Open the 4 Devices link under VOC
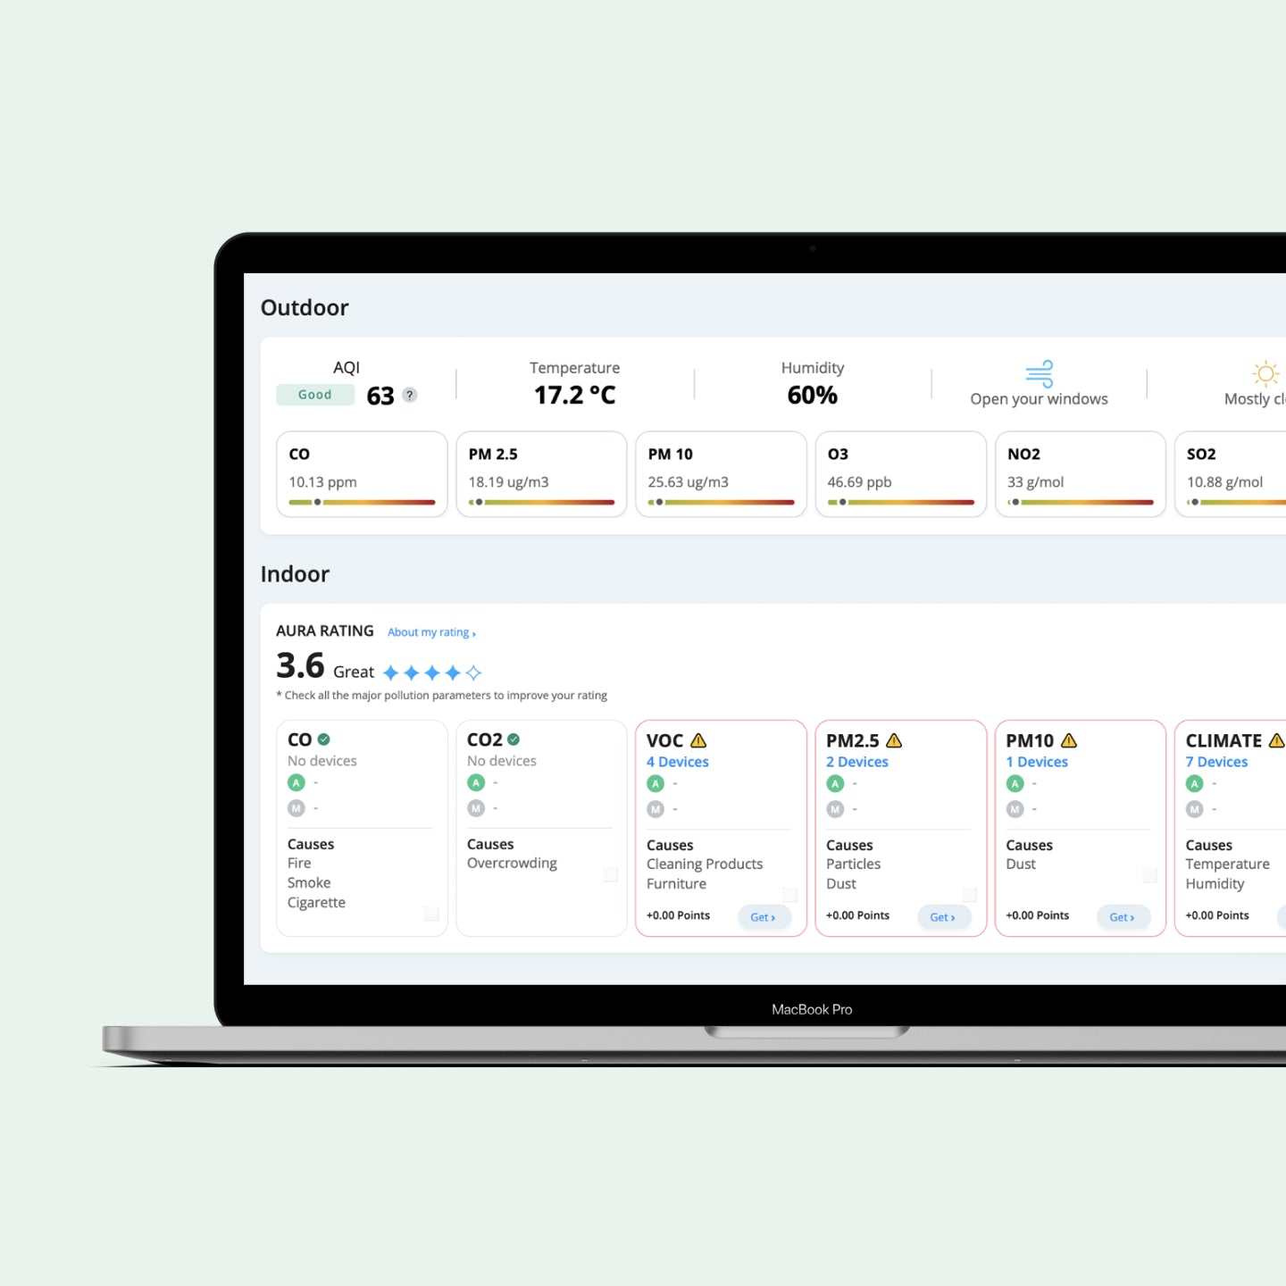Screen dimensions: 1286x1286 [678, 762]
